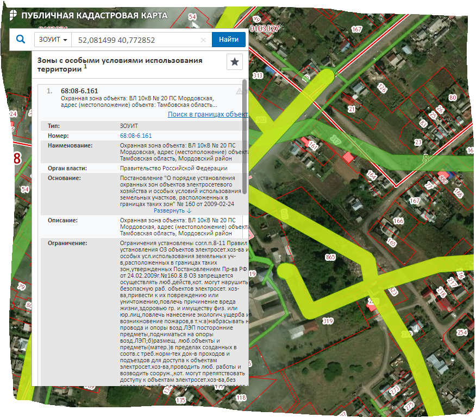This screenshot has width=476, height=417.
Task: Select parcel 319 on the map
Action: click(328, 322)
